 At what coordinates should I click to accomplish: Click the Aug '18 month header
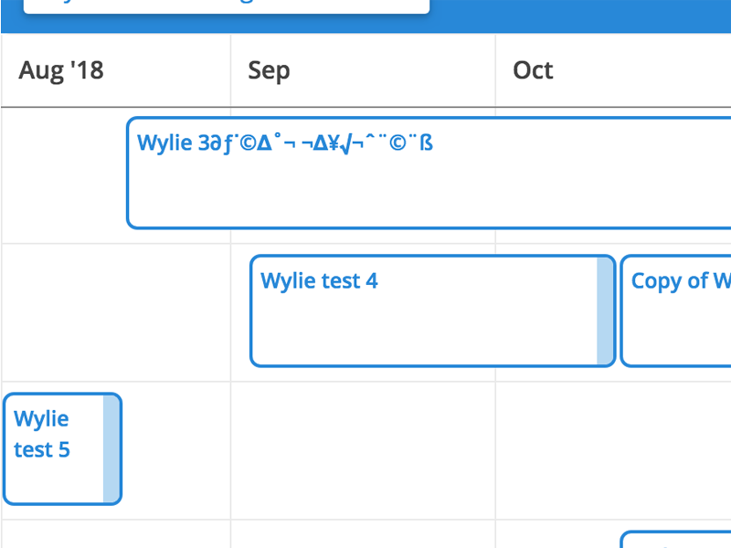[61, 71]
